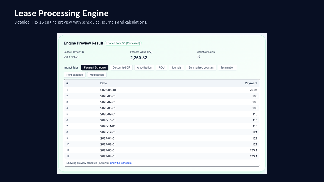Click the date 2026-07-01
The width and height of the screenshot is (324, 182).
pos(108,102)
